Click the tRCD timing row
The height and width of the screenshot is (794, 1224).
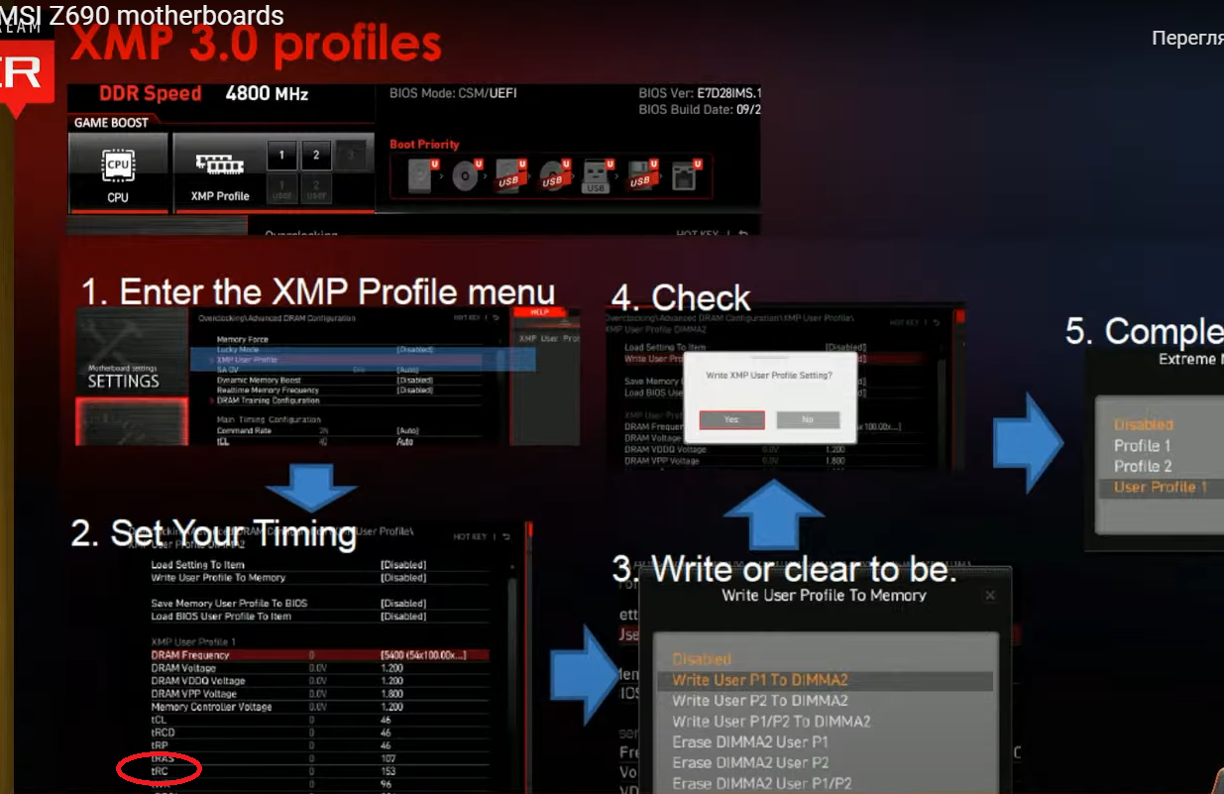coord(322,734)
